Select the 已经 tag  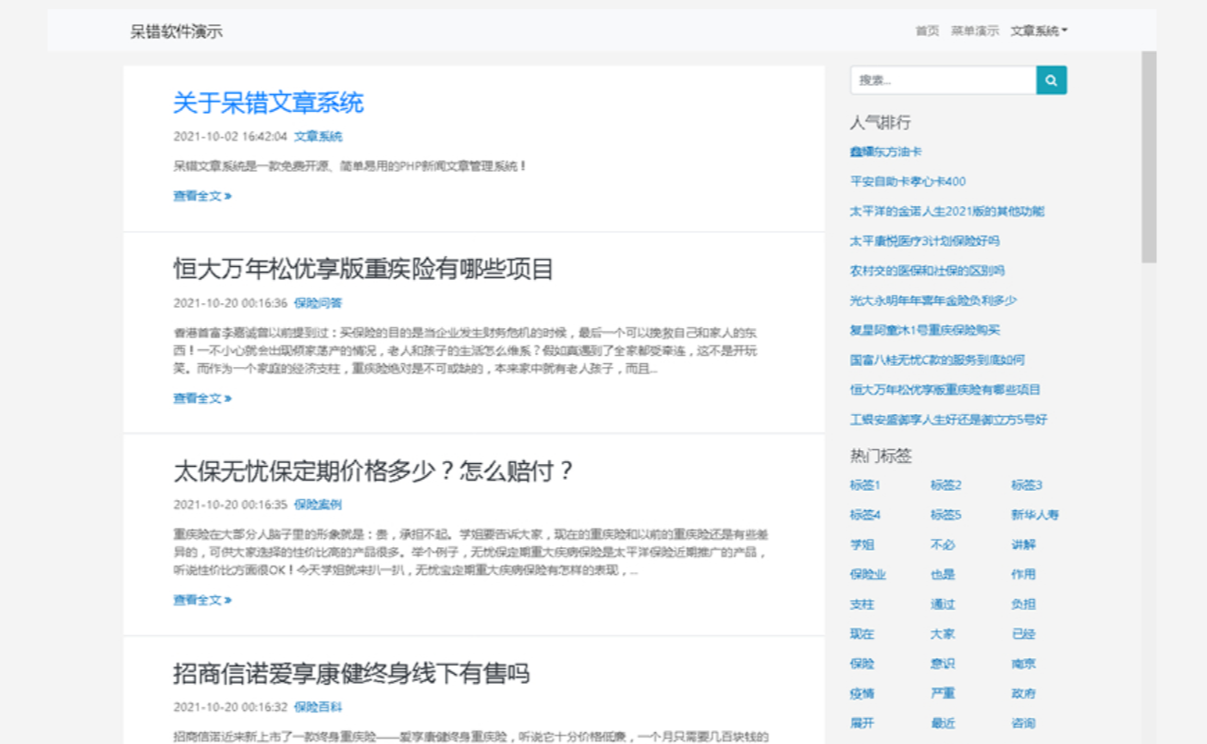pyautogui.click(x=1023, y=634)
